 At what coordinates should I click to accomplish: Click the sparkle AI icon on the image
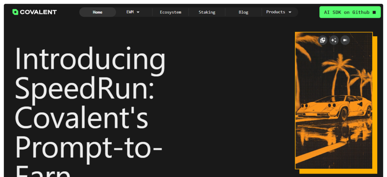[x=334, y=40]
